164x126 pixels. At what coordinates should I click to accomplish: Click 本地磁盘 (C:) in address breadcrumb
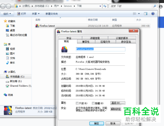click(42, 6)
